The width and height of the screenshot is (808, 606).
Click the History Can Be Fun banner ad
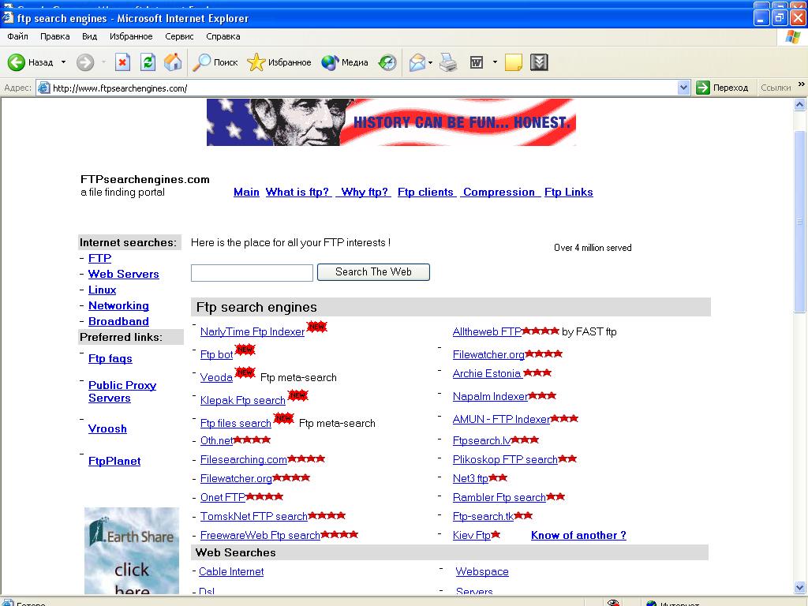click(x=391, y=122)
